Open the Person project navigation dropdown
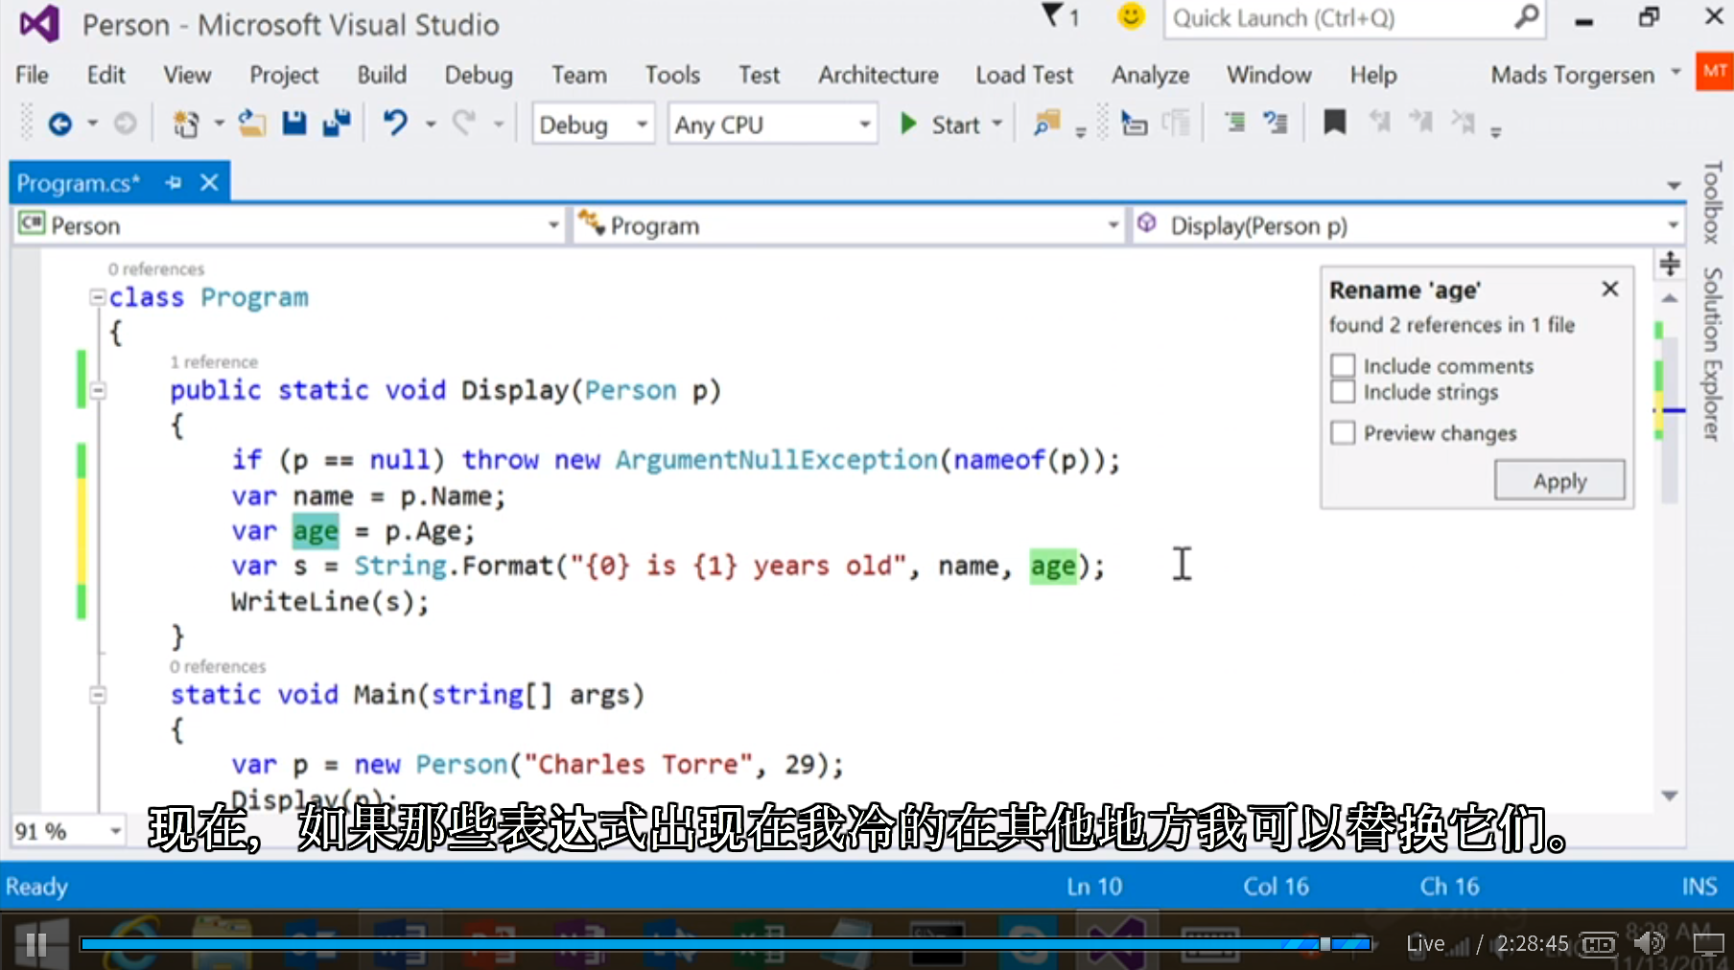 [288, 225]
